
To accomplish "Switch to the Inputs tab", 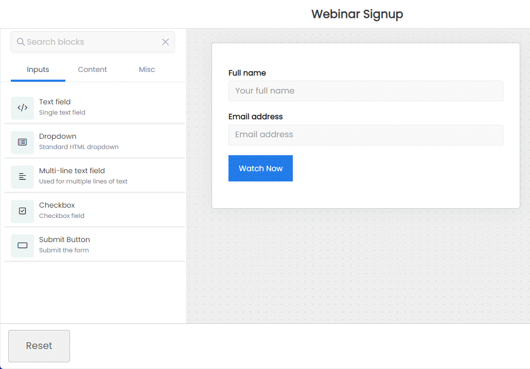I will [x=38, y=69].
